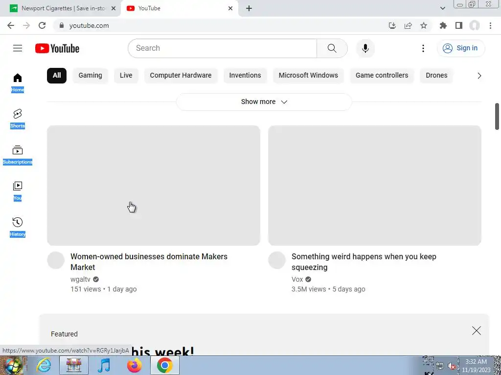Image resolution: width=501 pixels, height=375 pixels.
Task: Click the wgaltv channel avatar
Action: click(56, 260)
